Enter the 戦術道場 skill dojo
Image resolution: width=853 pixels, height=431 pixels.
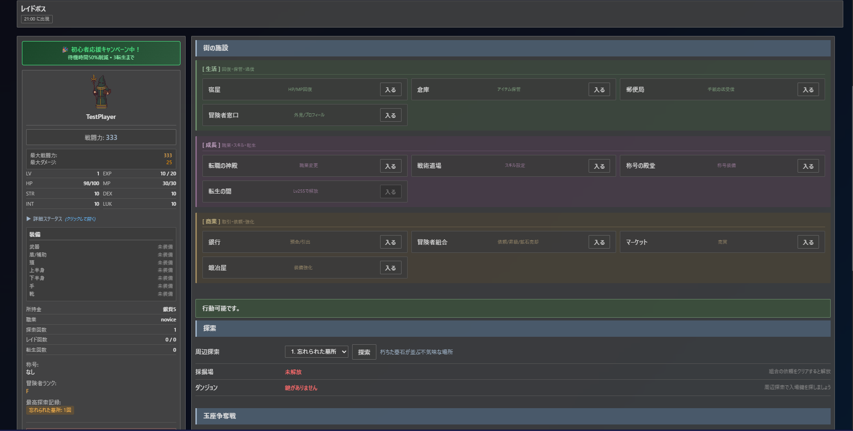[x=599, y=166]
